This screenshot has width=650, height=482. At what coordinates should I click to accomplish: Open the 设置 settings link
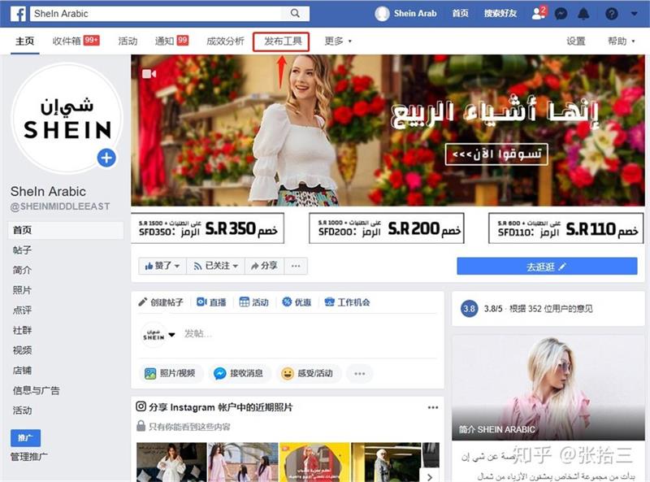click(576, 41)
